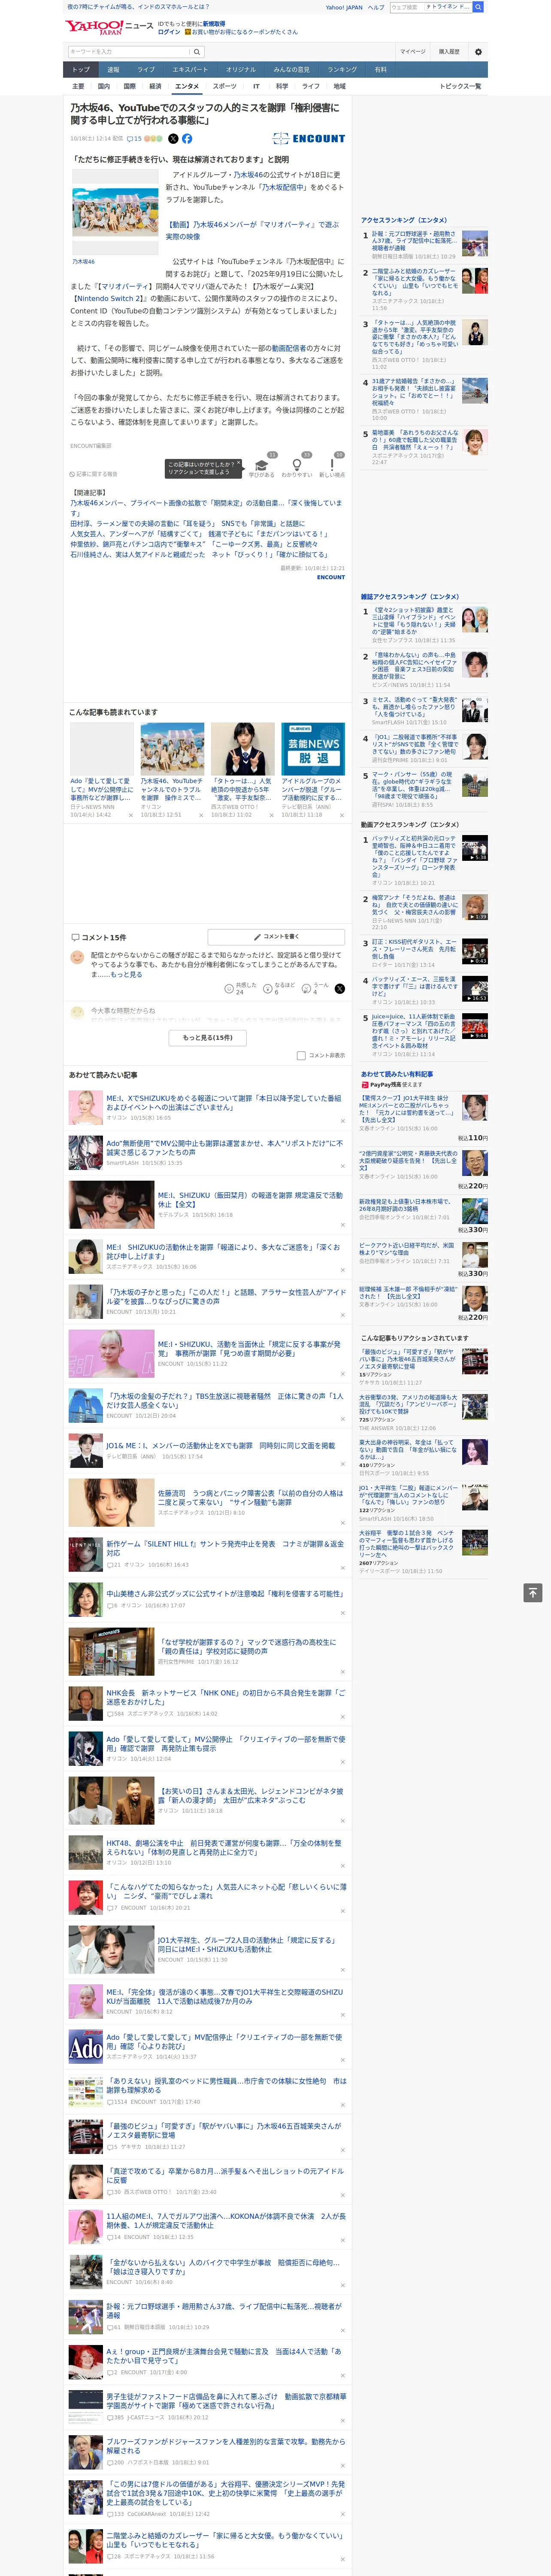Open the 乃木坂46 group photo thumbnail

[x=115, y=212]
